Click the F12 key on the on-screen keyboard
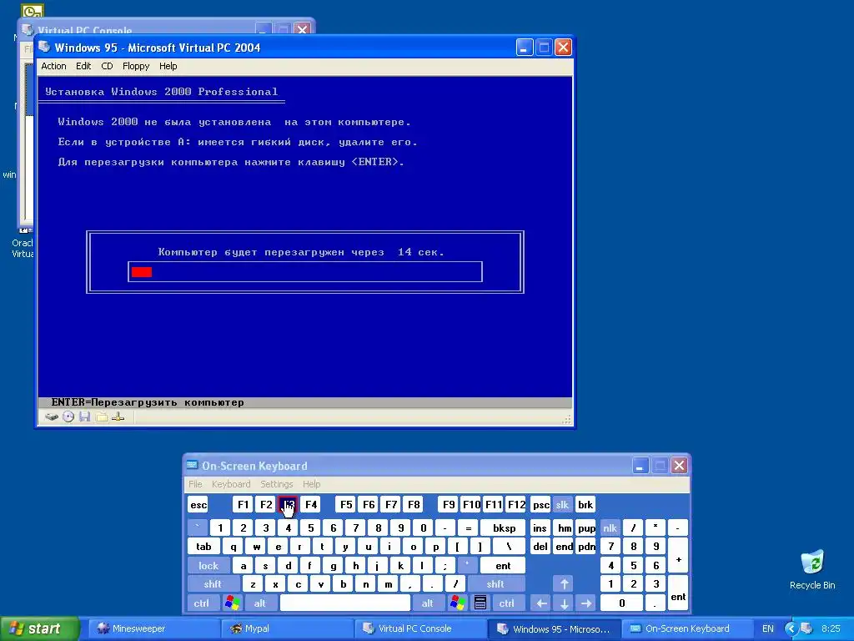Viewport: 854px width, 641px height. click(516, 505)
